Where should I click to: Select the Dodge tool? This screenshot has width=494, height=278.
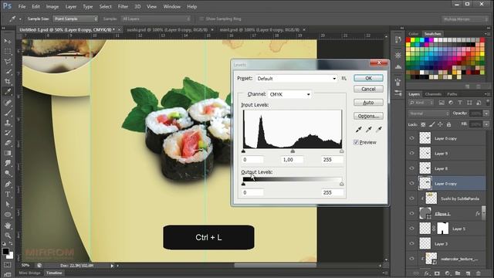pos(8,173)
